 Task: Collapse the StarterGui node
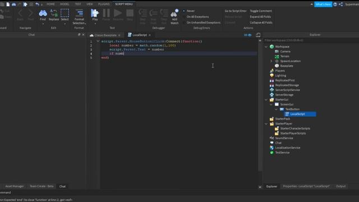(x=266, y=100)
